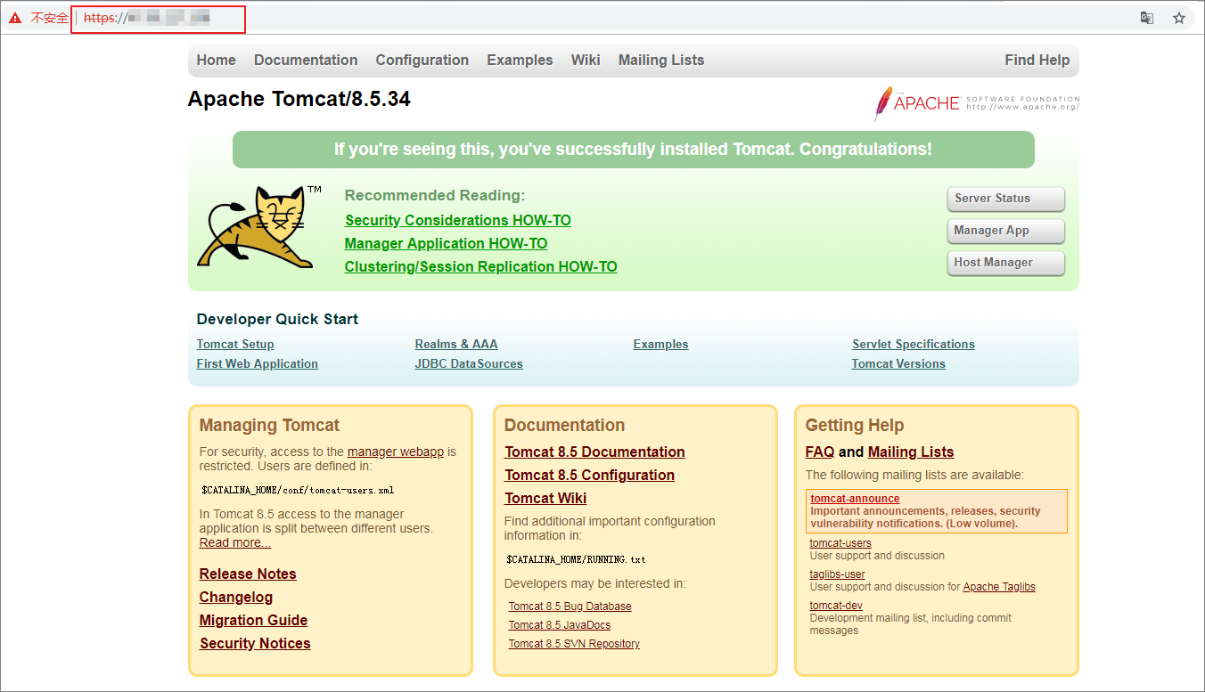Image resolution: width=1205 pixels, height=692 pixels.
Task: Open Tomcat 8.5 Configuration link
Action: point(590,475)
